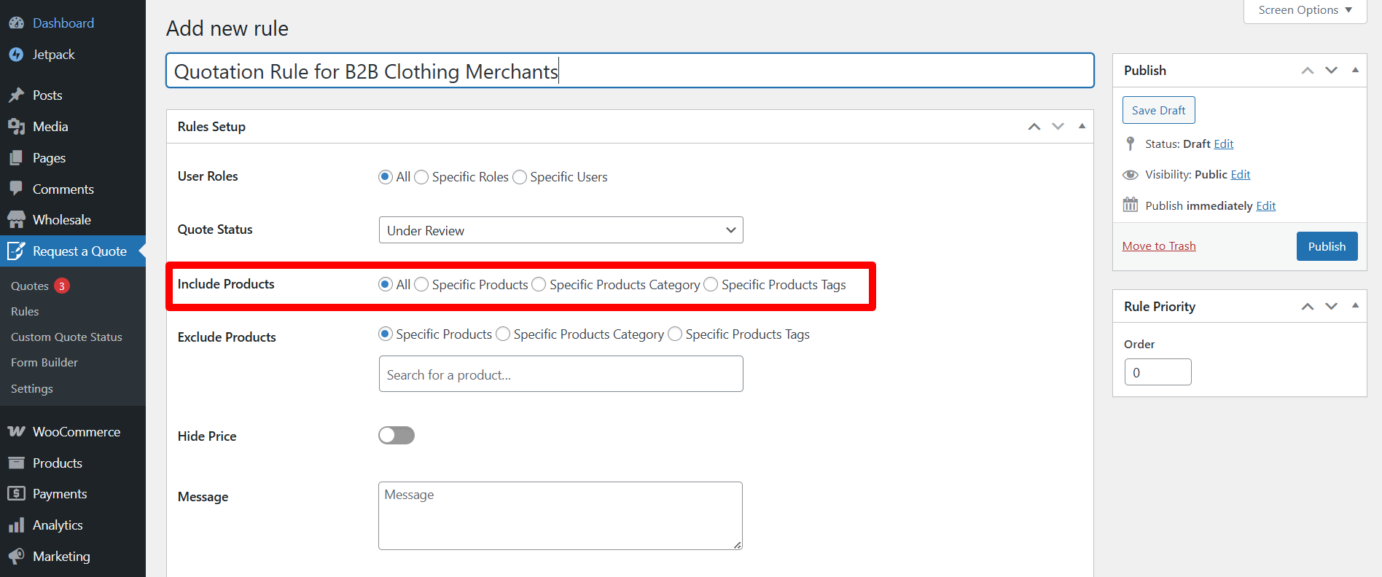Click the Analytics bar chart icon
Viewport: 1382px width, 577px height.
(16, 525)
